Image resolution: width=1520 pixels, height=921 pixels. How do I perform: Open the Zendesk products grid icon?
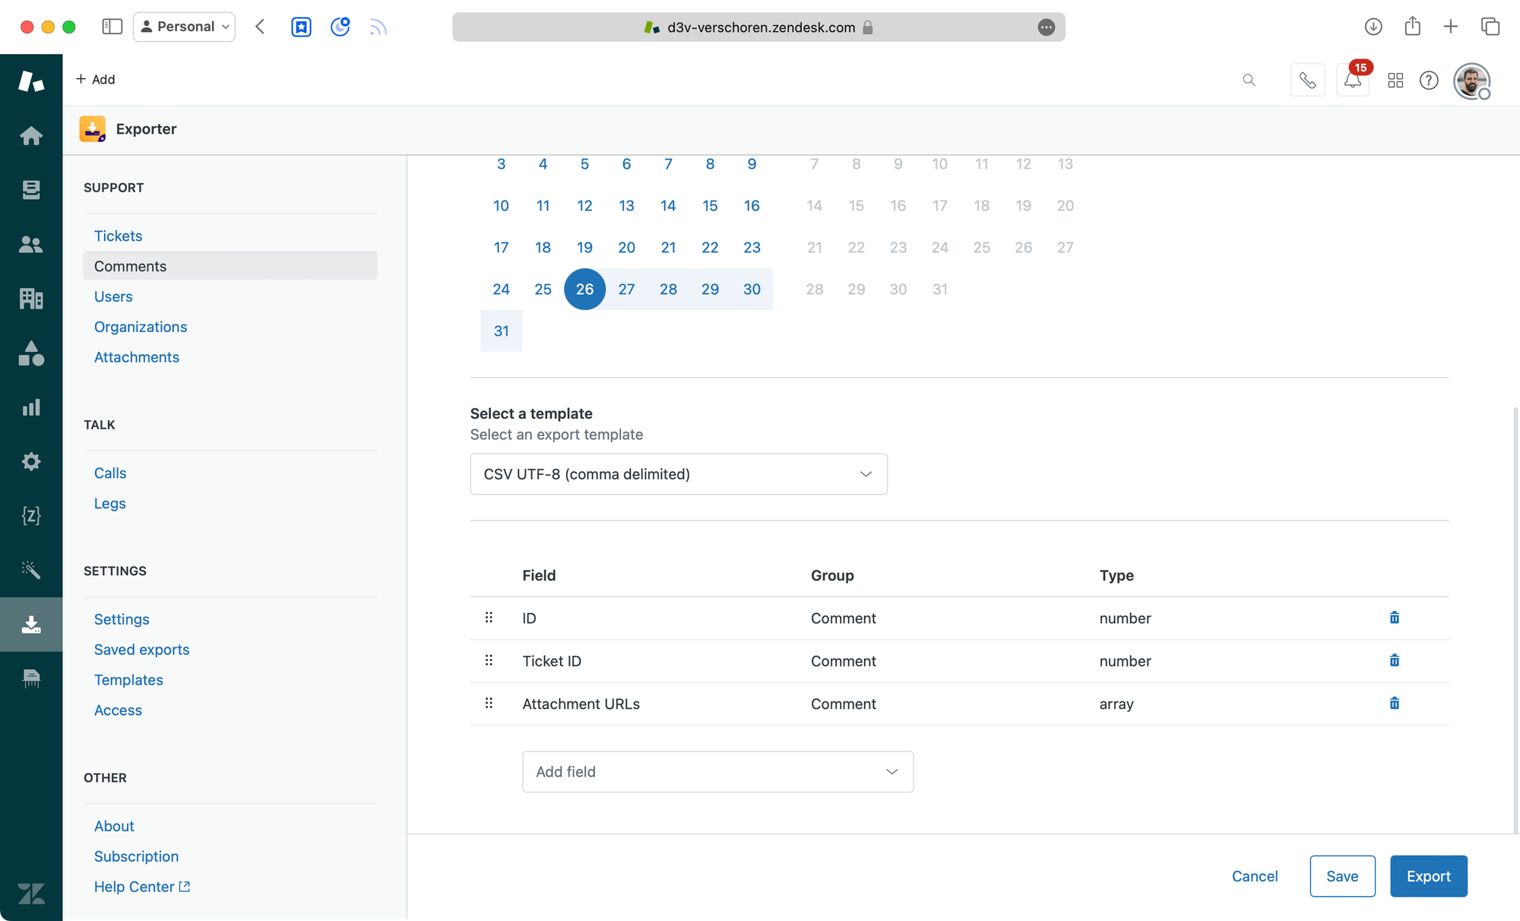click(1395, 80)
